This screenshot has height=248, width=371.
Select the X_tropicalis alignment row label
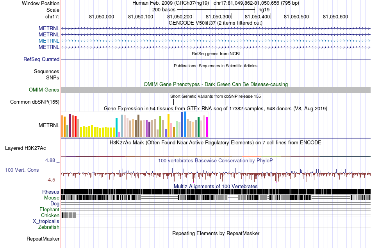46,221
